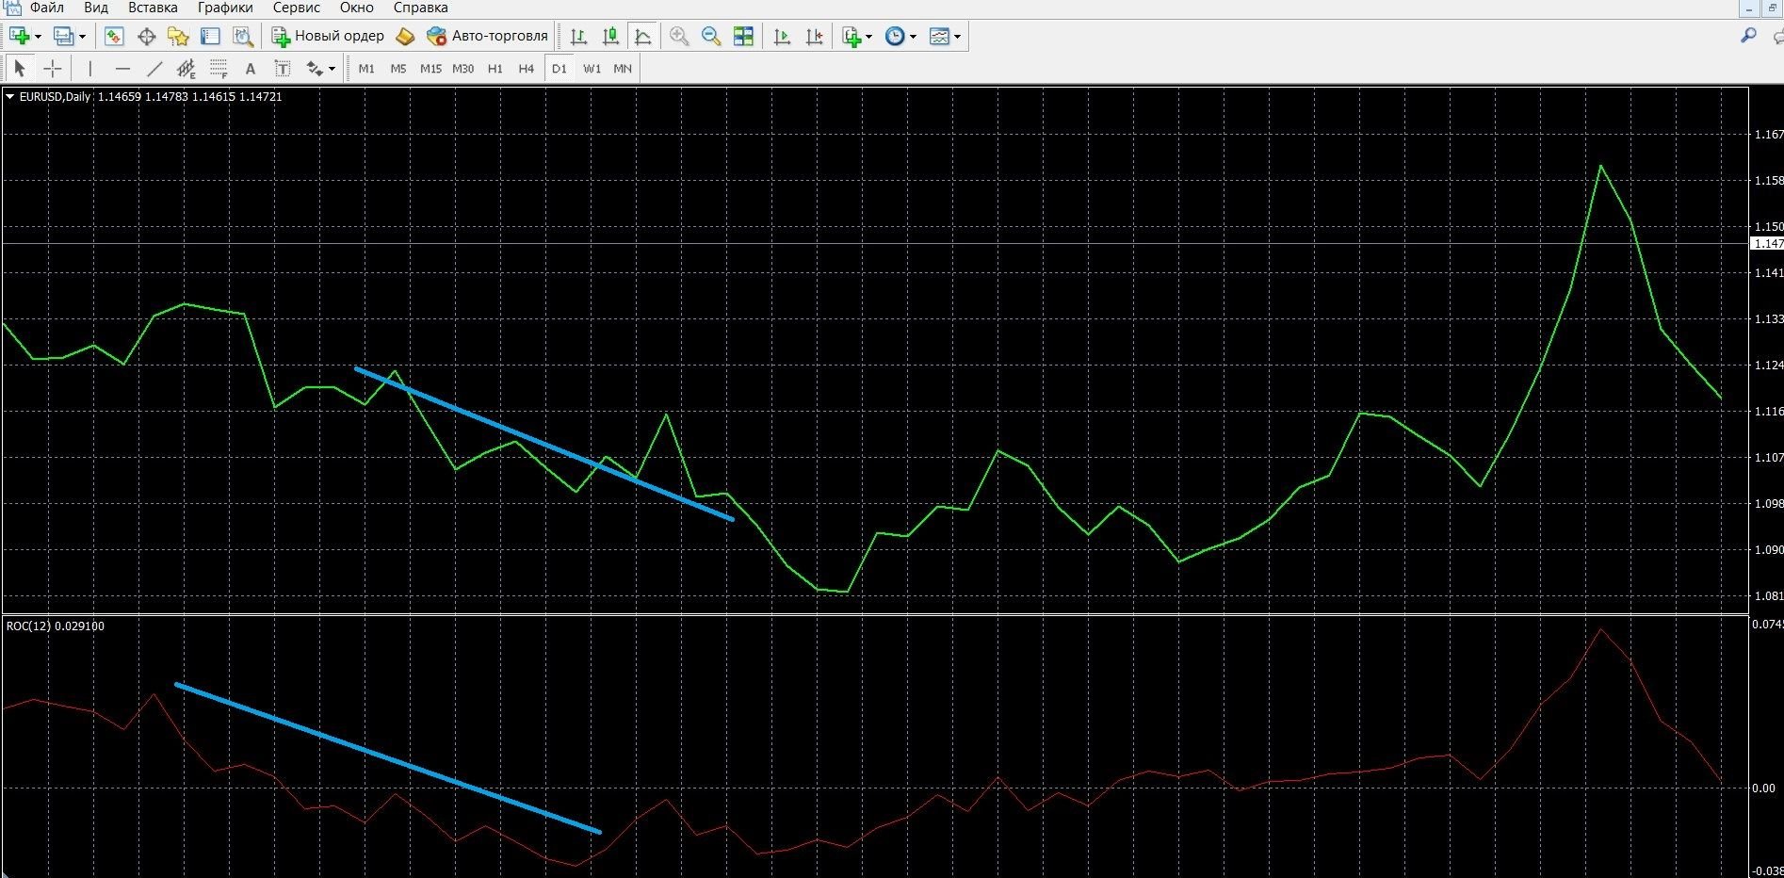This screenshot has height=878, width=1784.
Task: Expand the periodicity clock dropdown
Action: tap(913, 37)
